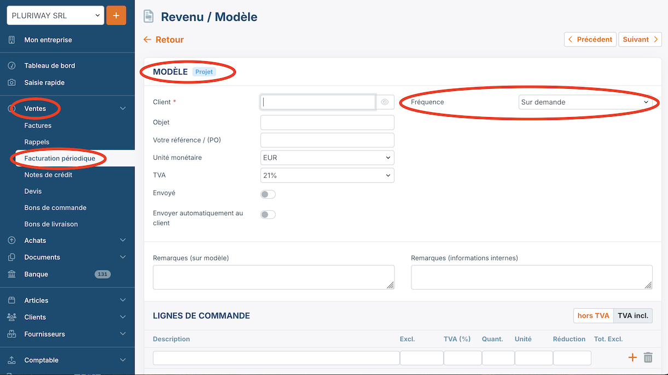The height and width of the screenshot is (375, 668).
Task: Open the TVA 21% dropdown
Action: click(327, 175)
